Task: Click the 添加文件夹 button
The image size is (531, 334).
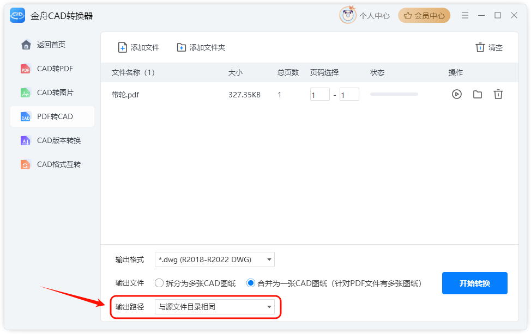Action: 201,47
